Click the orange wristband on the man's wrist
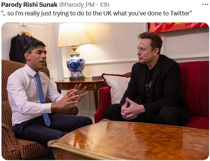The image size is (210, 161). click(58, 105)
